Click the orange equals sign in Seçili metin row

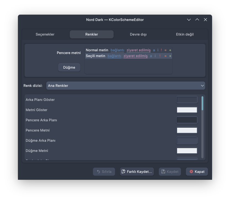[x=165, y=56]
